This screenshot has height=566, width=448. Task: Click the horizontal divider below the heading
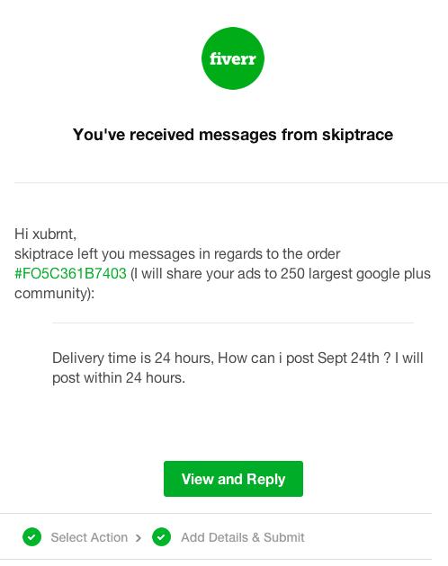(231, 182)
